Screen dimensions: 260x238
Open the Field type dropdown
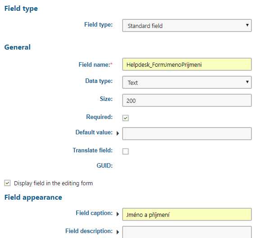pos(187,26)
